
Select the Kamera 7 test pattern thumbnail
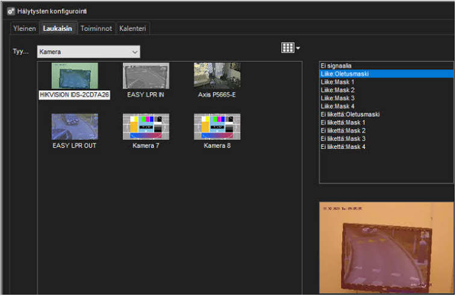(x=146, y=127)
